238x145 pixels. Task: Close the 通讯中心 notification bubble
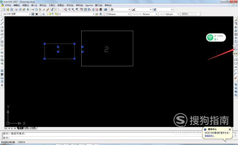click(x=230, y=129)
